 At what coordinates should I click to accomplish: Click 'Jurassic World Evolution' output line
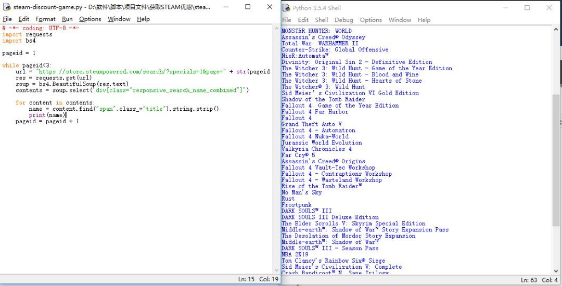point(322,142)
